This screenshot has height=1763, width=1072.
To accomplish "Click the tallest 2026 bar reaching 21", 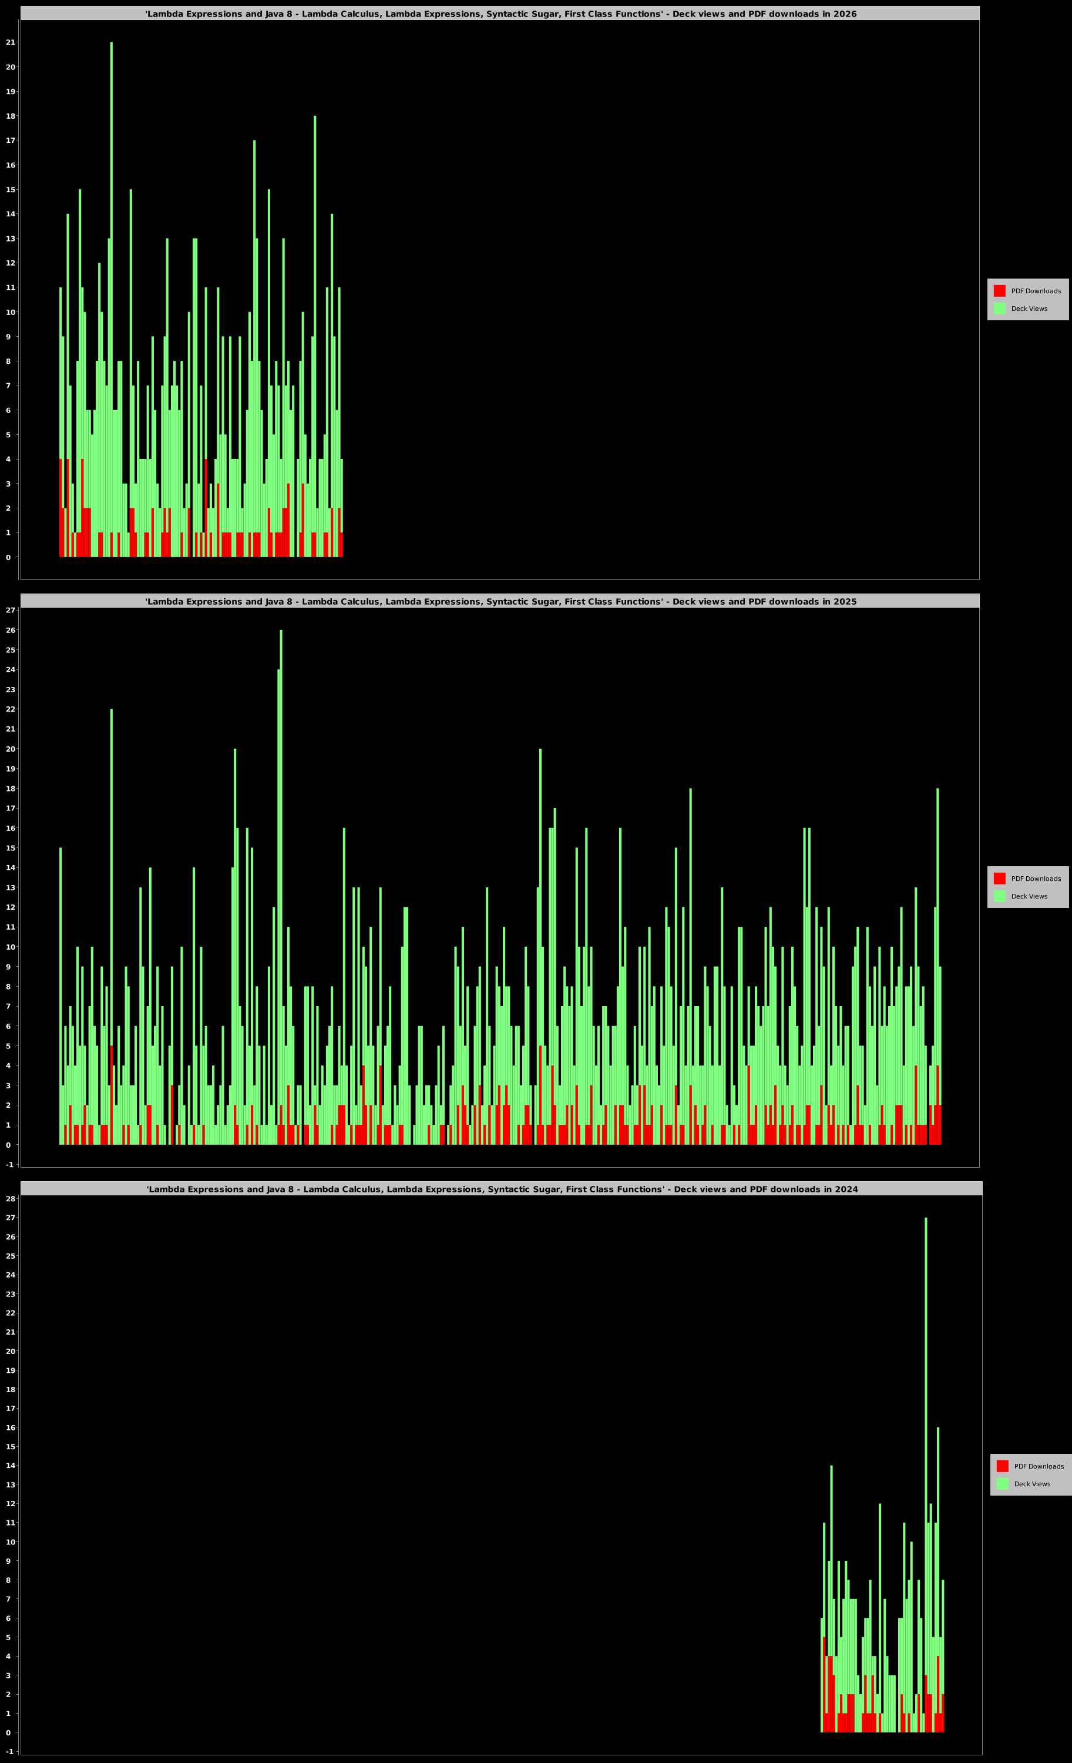I will (x=112, y=214).
